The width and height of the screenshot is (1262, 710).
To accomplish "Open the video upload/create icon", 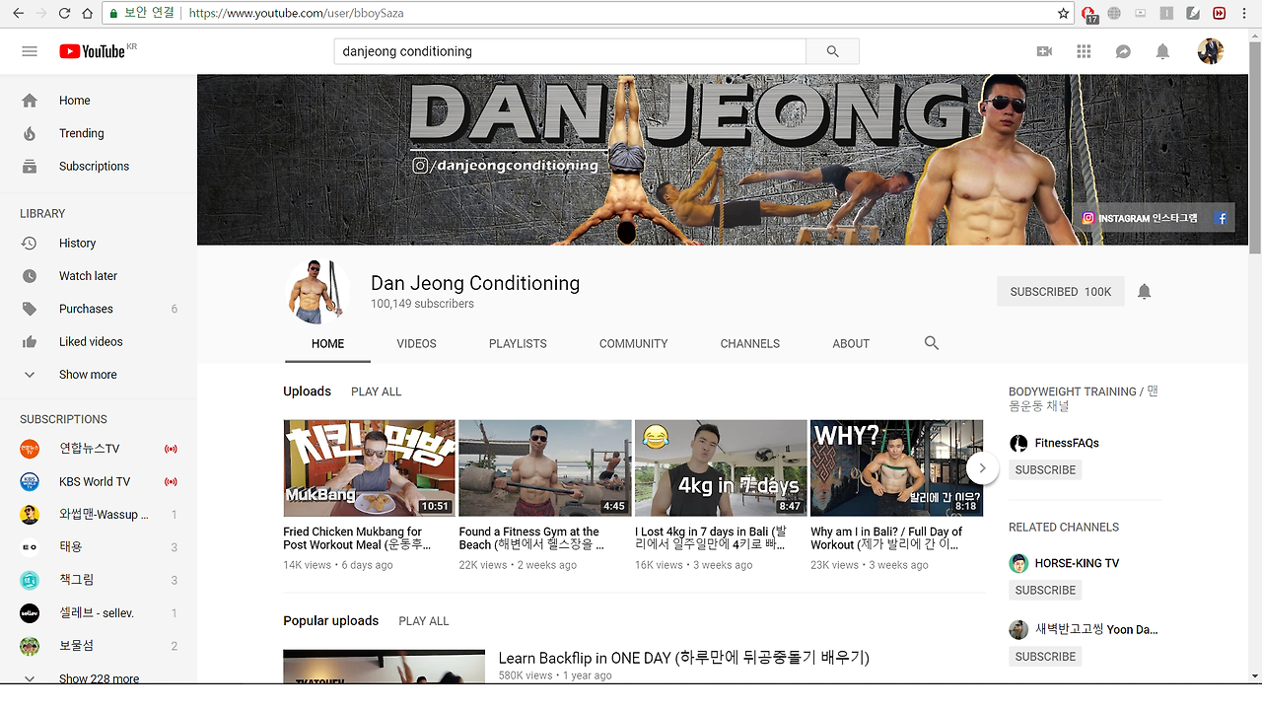I will (x=1044, y=50).
